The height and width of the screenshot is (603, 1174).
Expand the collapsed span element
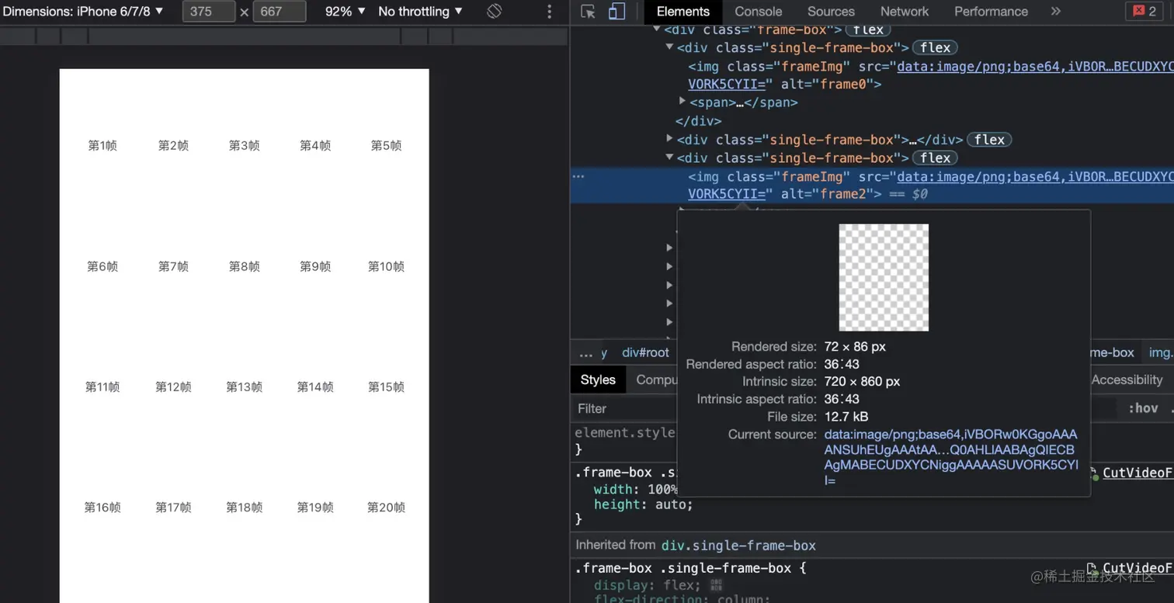683,102
